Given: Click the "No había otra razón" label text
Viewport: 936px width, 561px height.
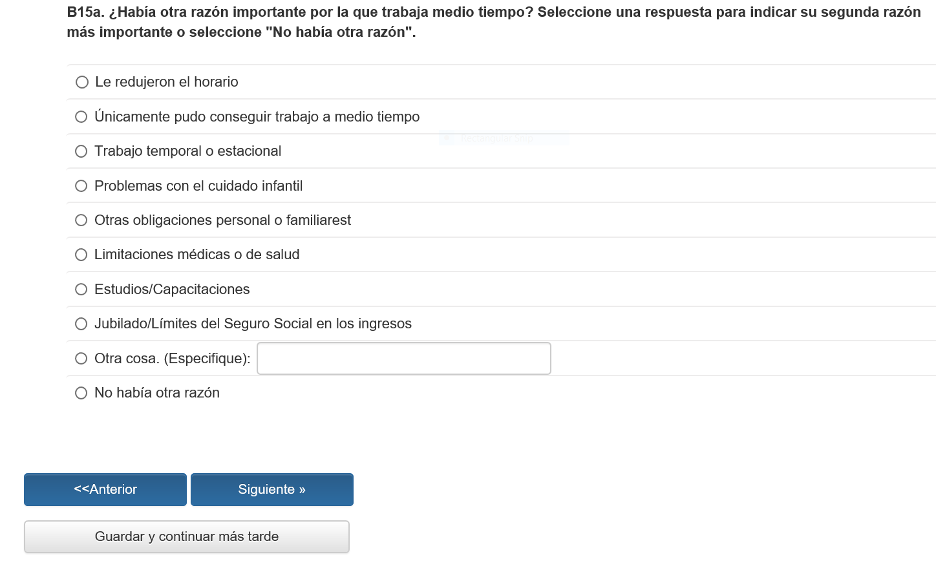Looking at the screenshot, I should (x=157, y=393).
